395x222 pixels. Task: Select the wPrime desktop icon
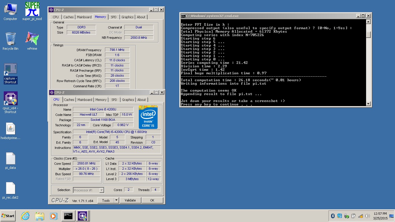32,41
